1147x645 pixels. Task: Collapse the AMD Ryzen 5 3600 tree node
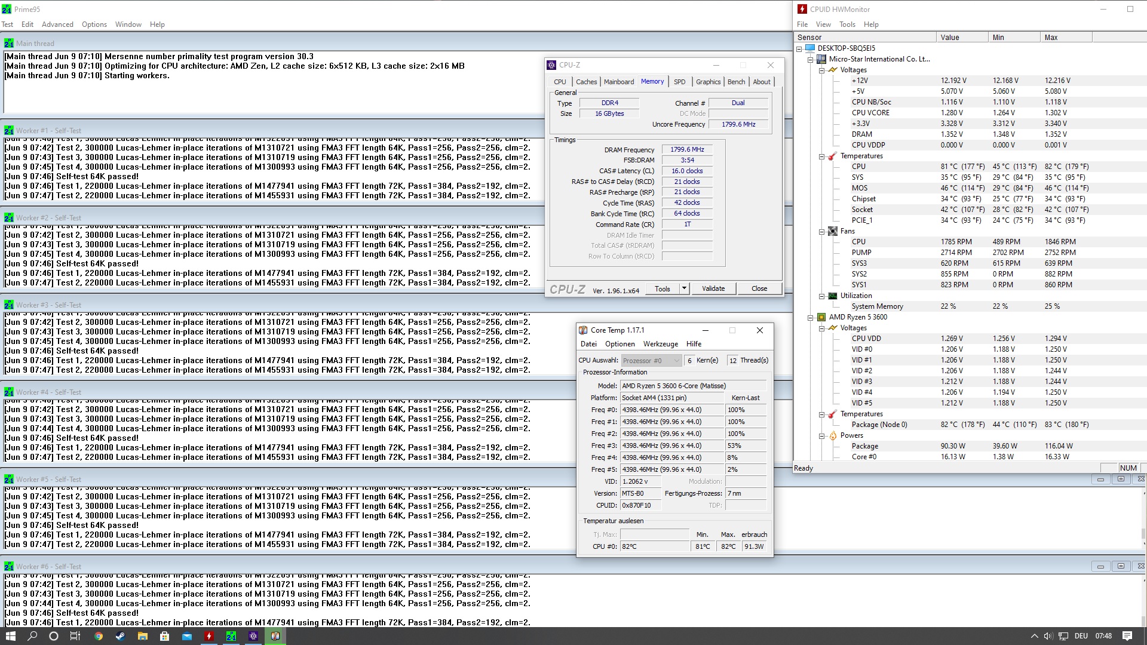click(811, 317)
